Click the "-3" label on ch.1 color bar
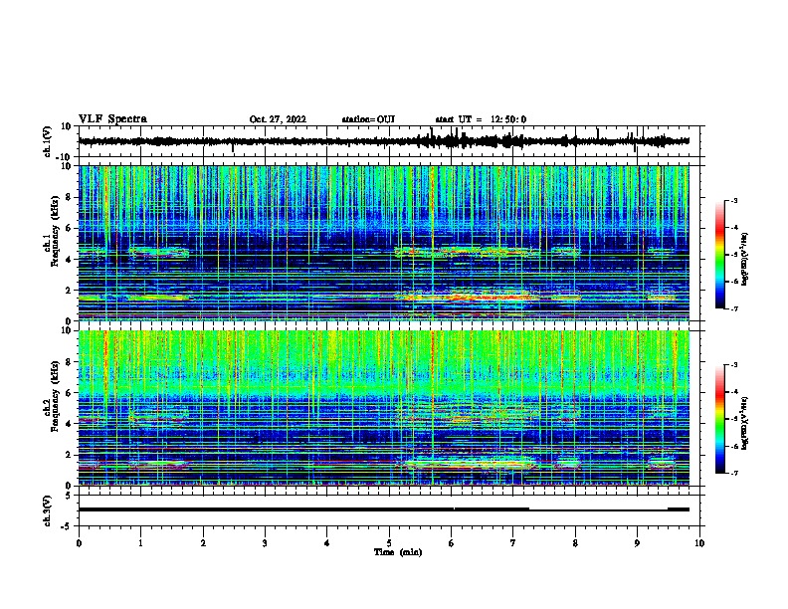 733,200
